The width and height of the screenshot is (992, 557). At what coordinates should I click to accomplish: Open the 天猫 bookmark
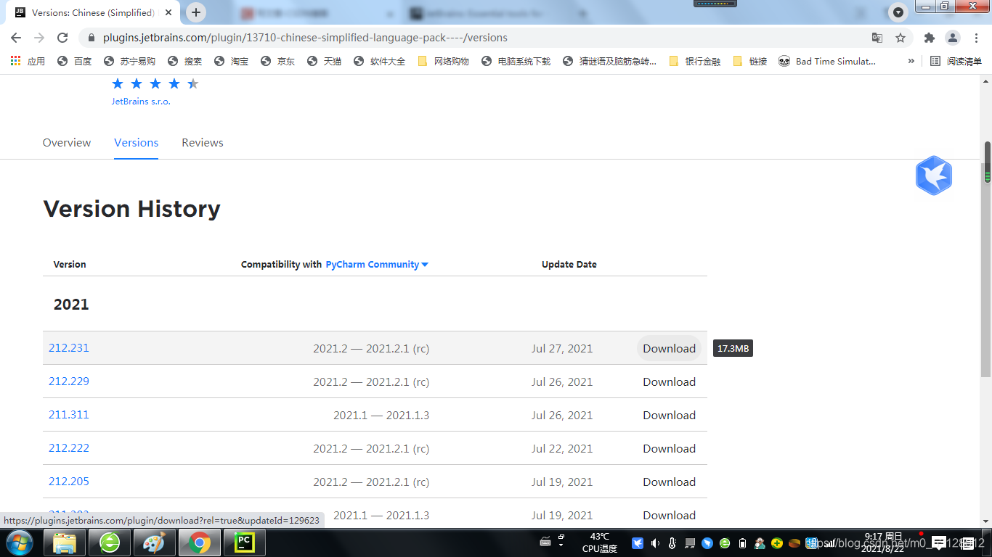[x=324, y=62]
